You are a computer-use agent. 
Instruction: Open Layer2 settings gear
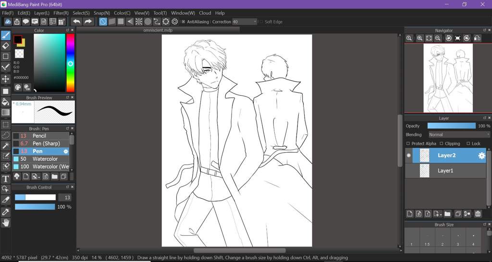(x=481, y=156)
